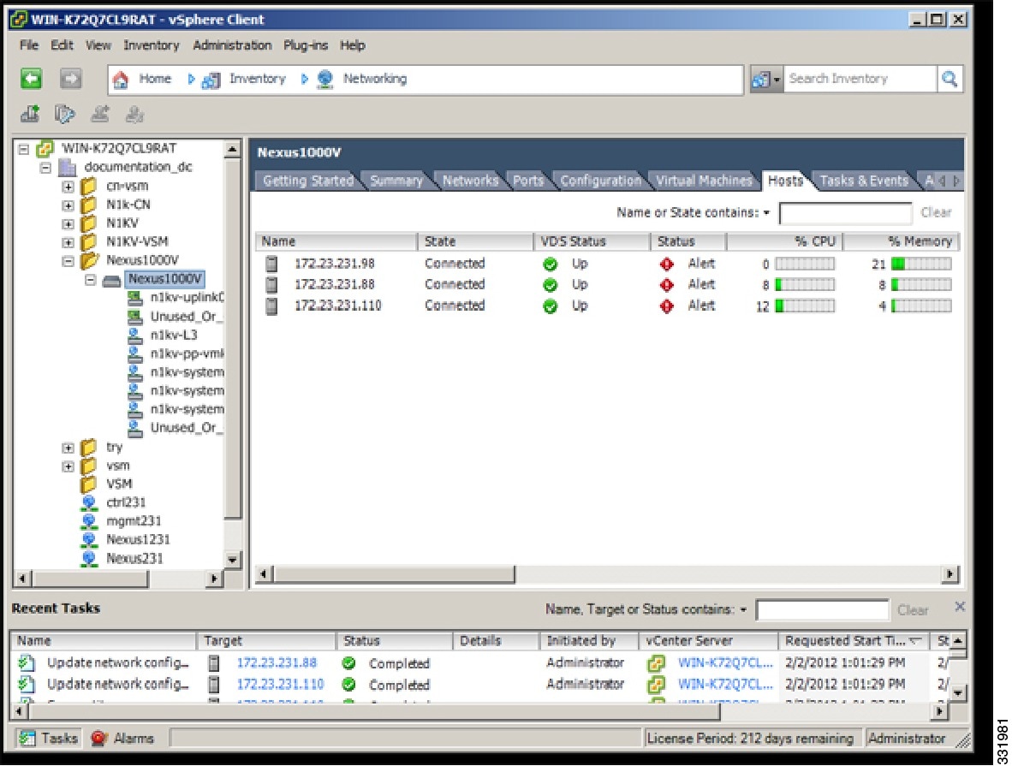Open the Administration menu
The height and width of the screenshot is (766, 1012).
232,45
